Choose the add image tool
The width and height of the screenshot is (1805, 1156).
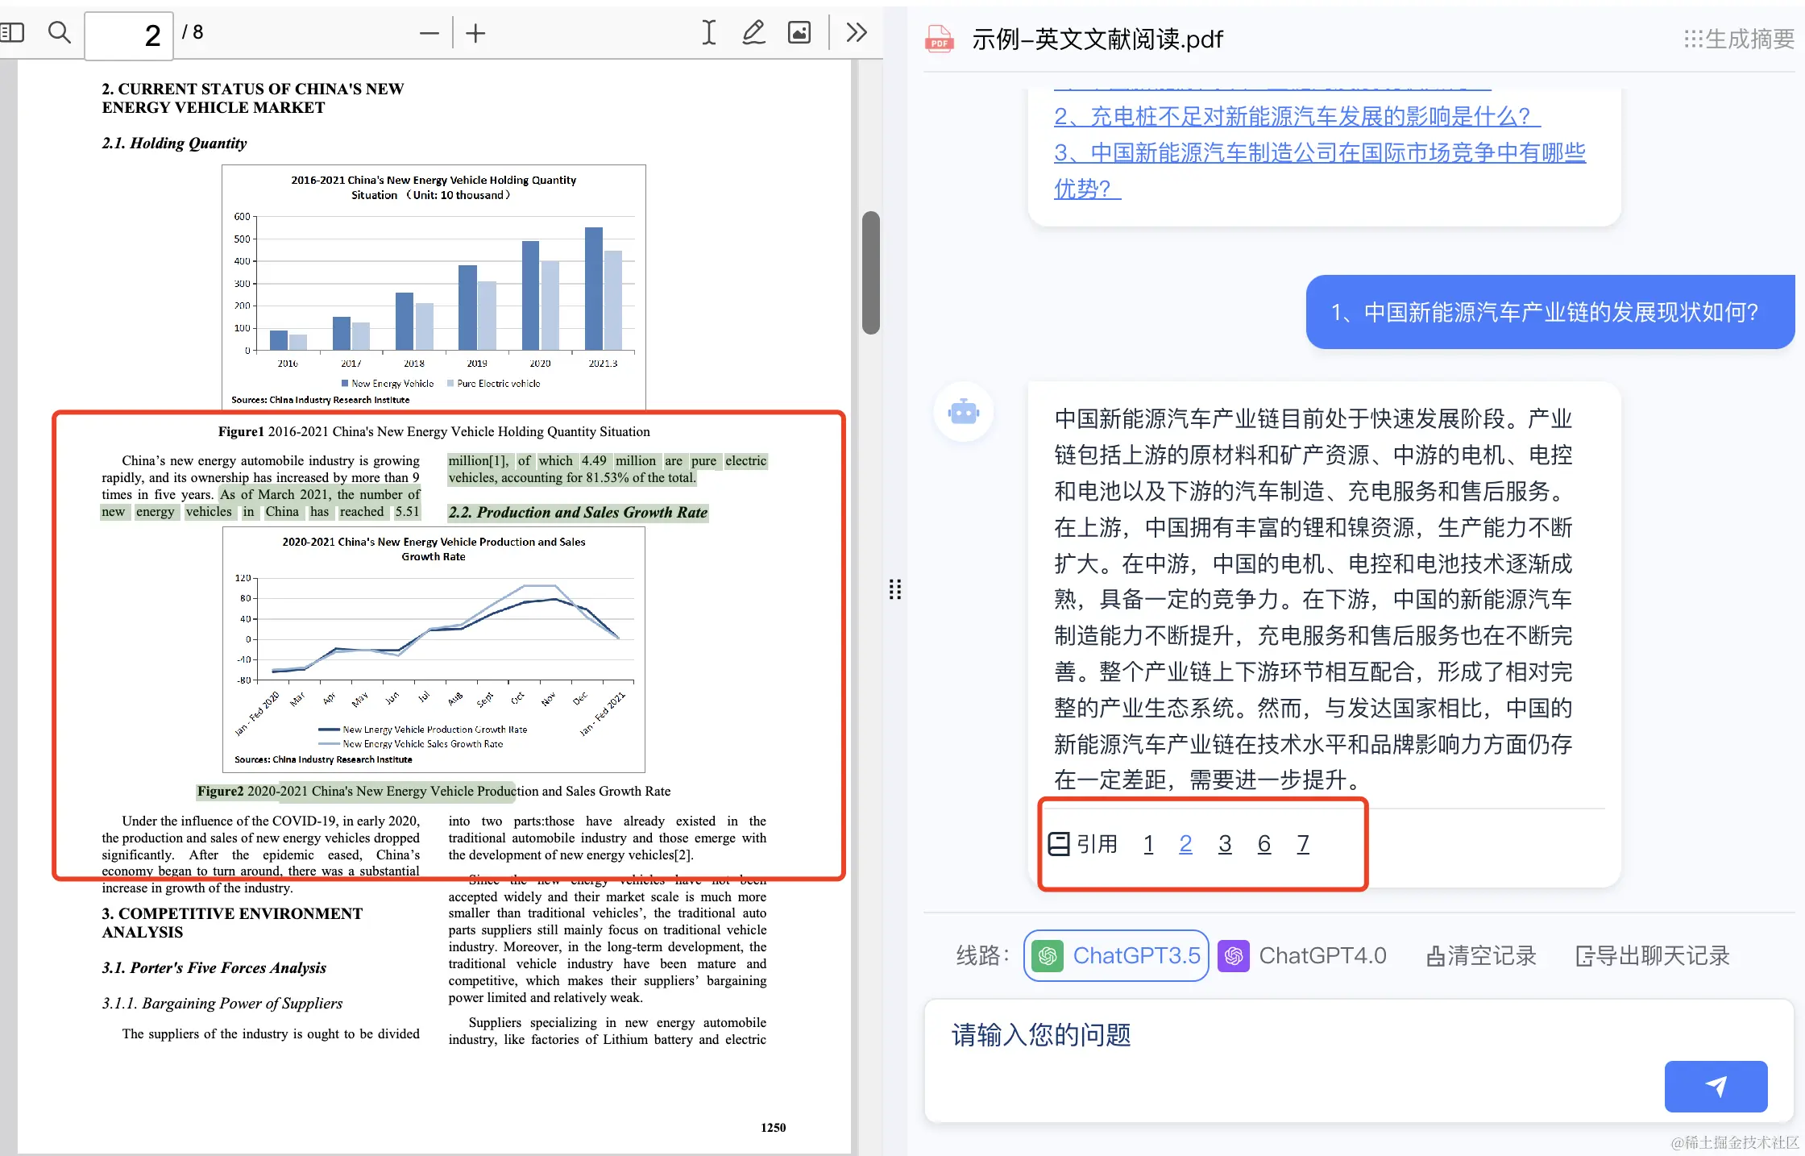799,32
